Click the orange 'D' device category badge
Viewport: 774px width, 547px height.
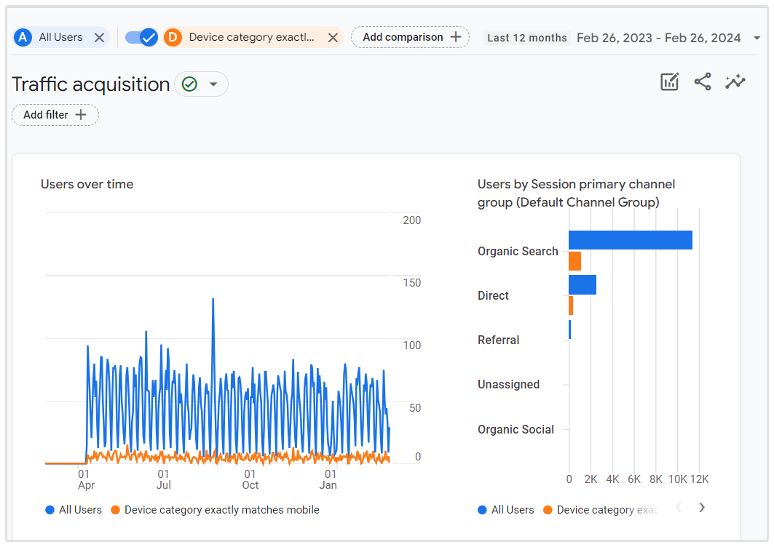point(173,38)
